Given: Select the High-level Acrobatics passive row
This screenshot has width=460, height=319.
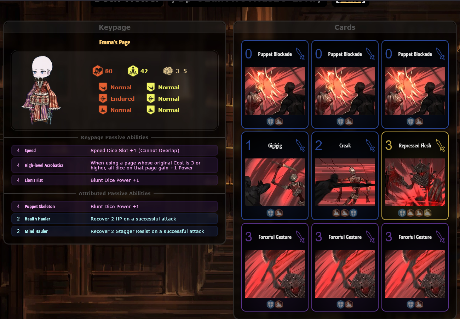Looking at the screenshot, I should click(115, 165).
